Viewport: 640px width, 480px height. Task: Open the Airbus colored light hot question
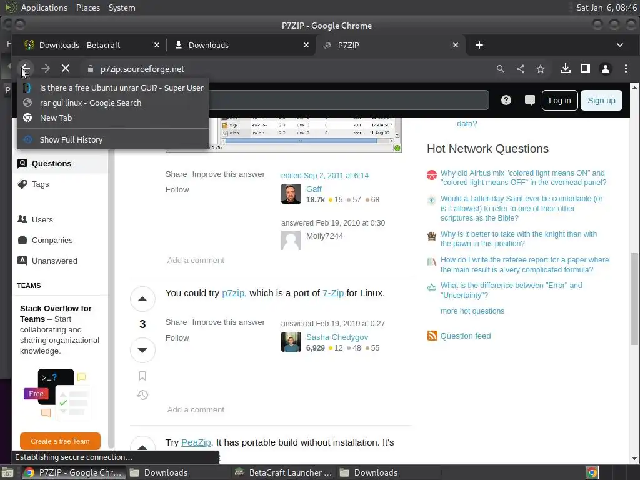coord(523,177)
